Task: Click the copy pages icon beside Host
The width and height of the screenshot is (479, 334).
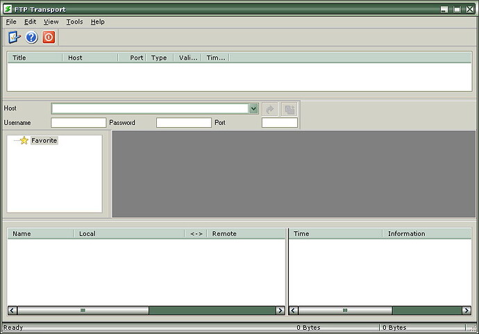Action: pyautogui.click(x=289, y=109)
